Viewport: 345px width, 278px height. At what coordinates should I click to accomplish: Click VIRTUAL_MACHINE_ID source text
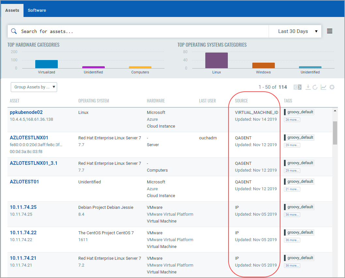tap(257, 112)
